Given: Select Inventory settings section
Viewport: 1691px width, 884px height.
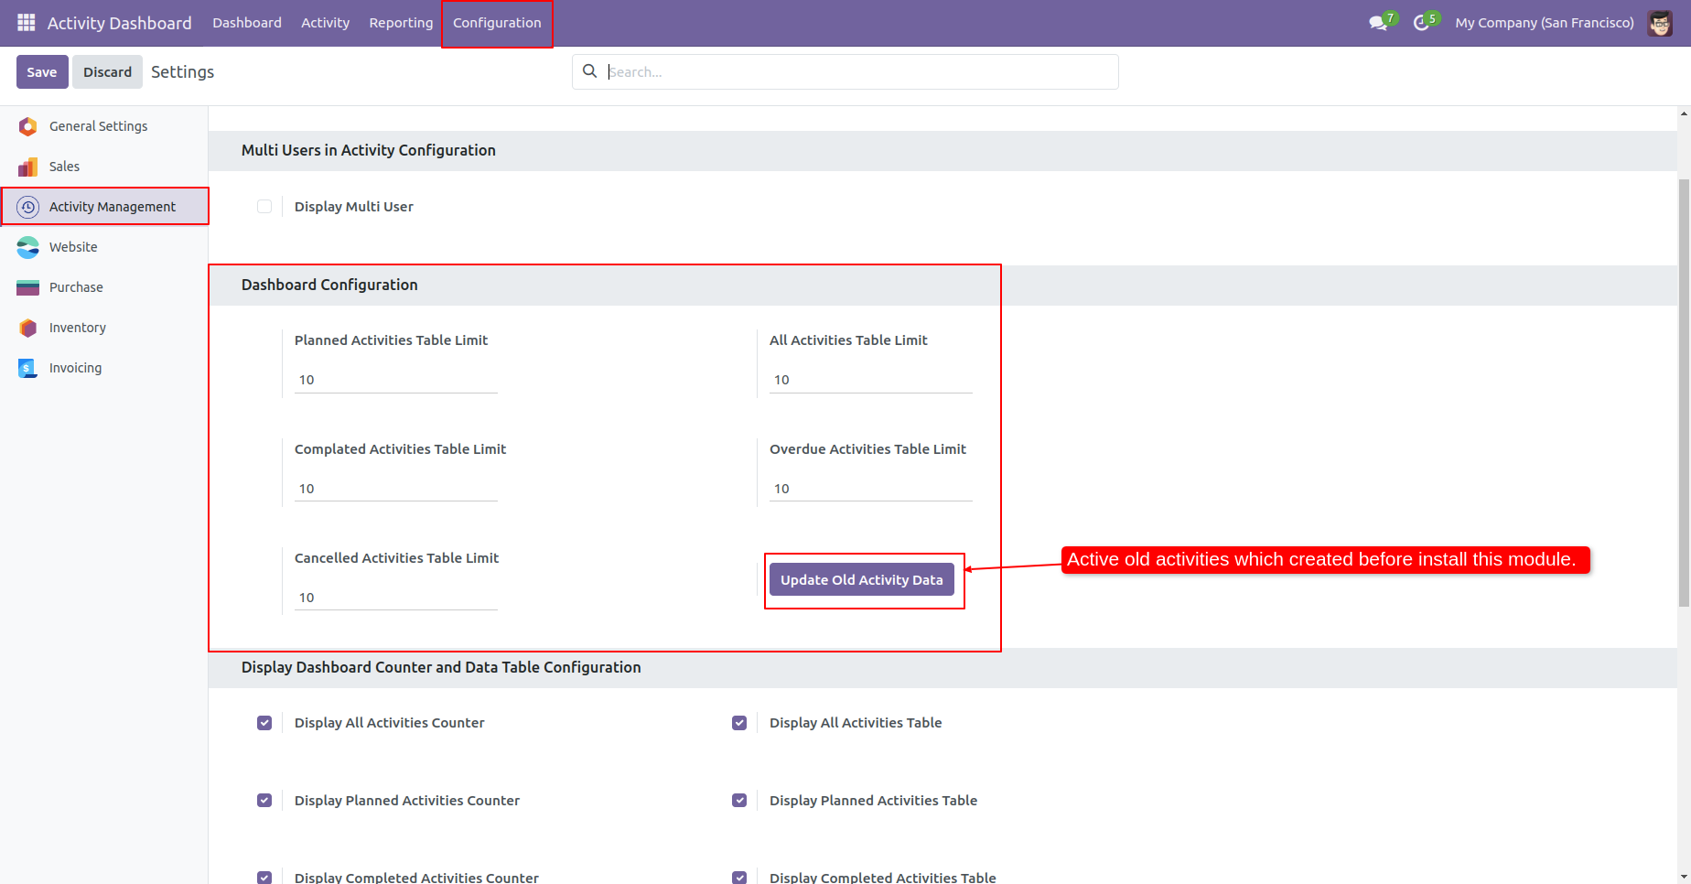Looking at the screenshot, I should click(x=104, y=328).
